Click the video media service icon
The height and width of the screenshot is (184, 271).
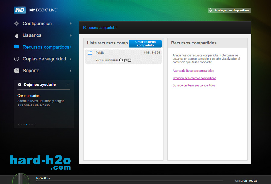pyautogui.click(x=129, y=60)
